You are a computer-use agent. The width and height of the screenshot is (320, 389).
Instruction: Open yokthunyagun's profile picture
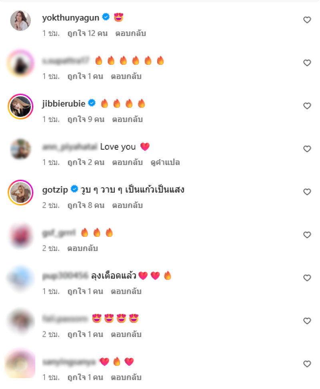tap(20, 20)
